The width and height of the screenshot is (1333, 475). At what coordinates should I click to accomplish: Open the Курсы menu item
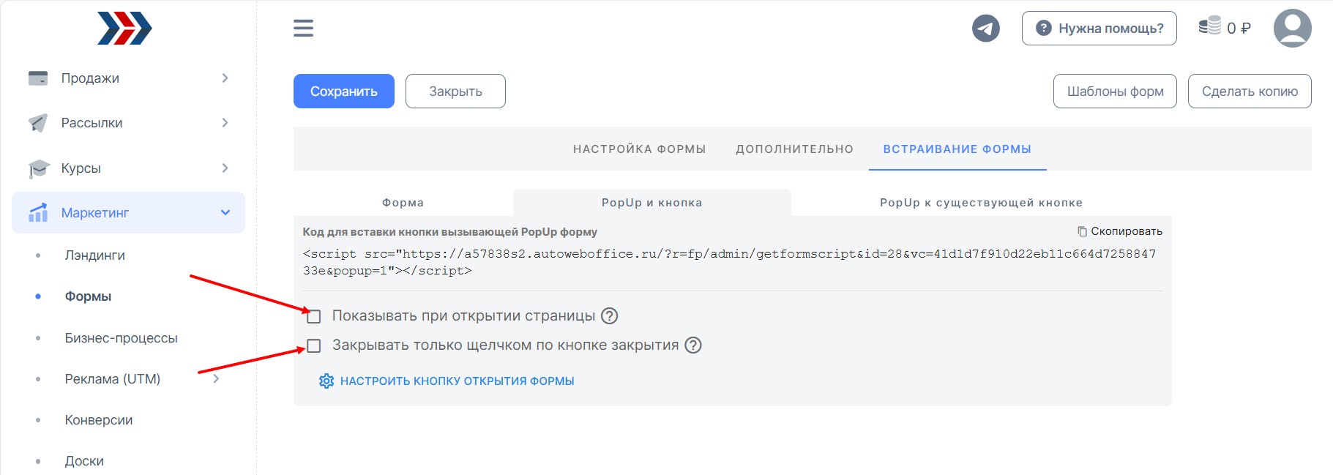point(128,168)
